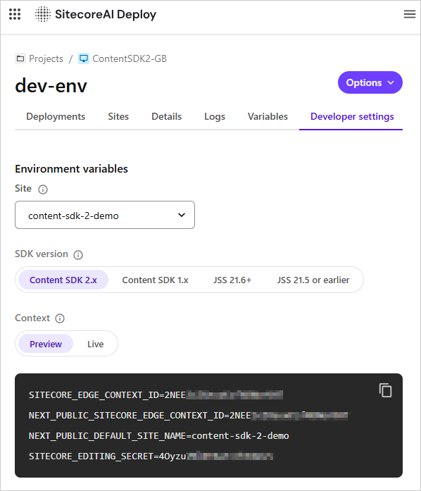The width and height of the screenshot is (421, 491).
Task: Go to Projects breadcrumb link
Action: point(46,58)
